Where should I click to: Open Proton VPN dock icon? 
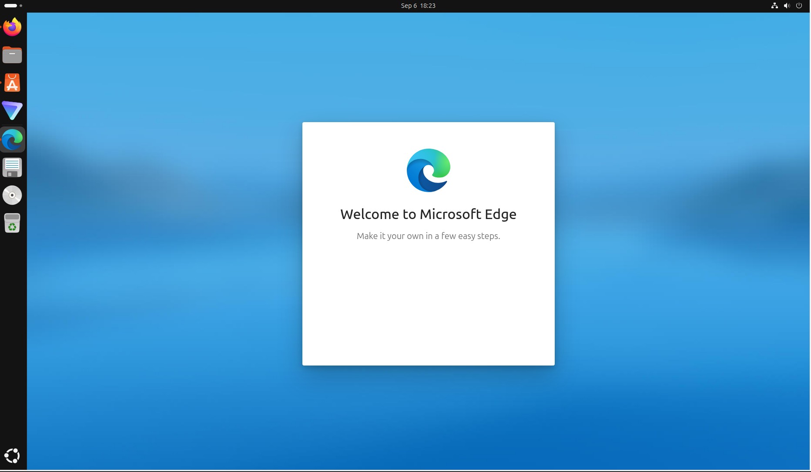click(12, 111)
